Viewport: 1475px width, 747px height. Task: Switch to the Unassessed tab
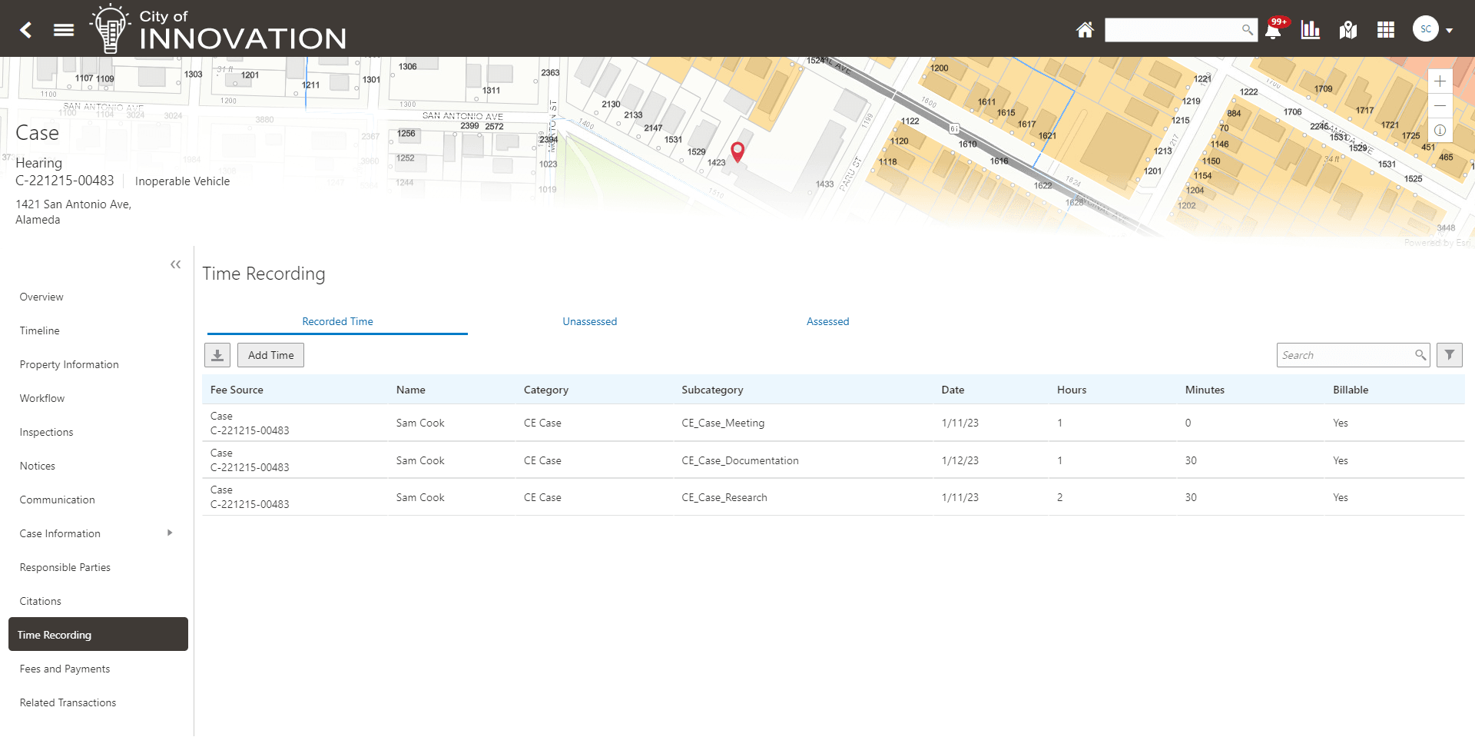[589, 321]
